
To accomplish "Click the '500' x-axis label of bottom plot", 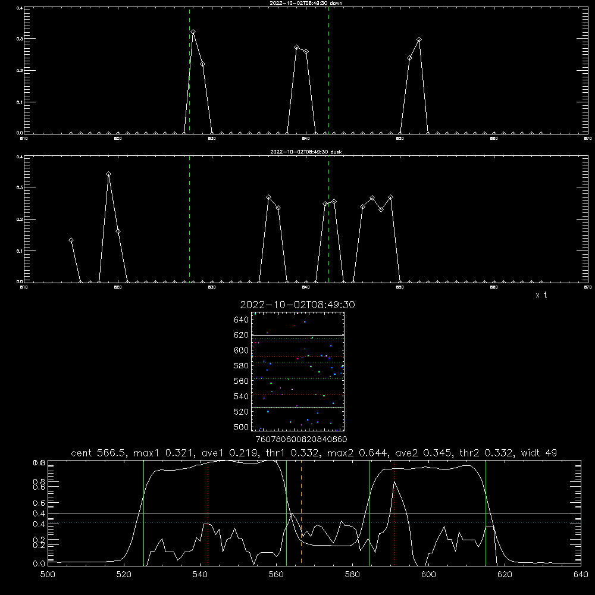I will tap(48, 575).
